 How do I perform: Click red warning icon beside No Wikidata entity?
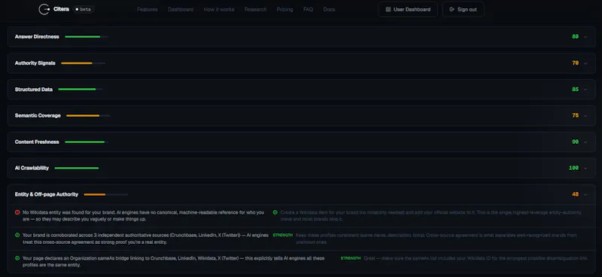(x=17, y=212)
